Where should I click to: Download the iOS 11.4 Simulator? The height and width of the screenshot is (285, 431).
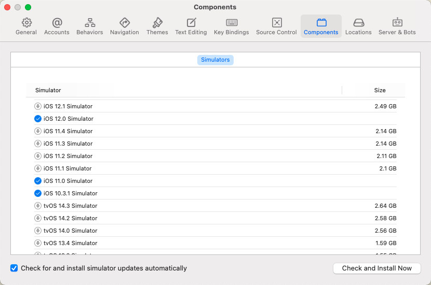pos(38,131)
